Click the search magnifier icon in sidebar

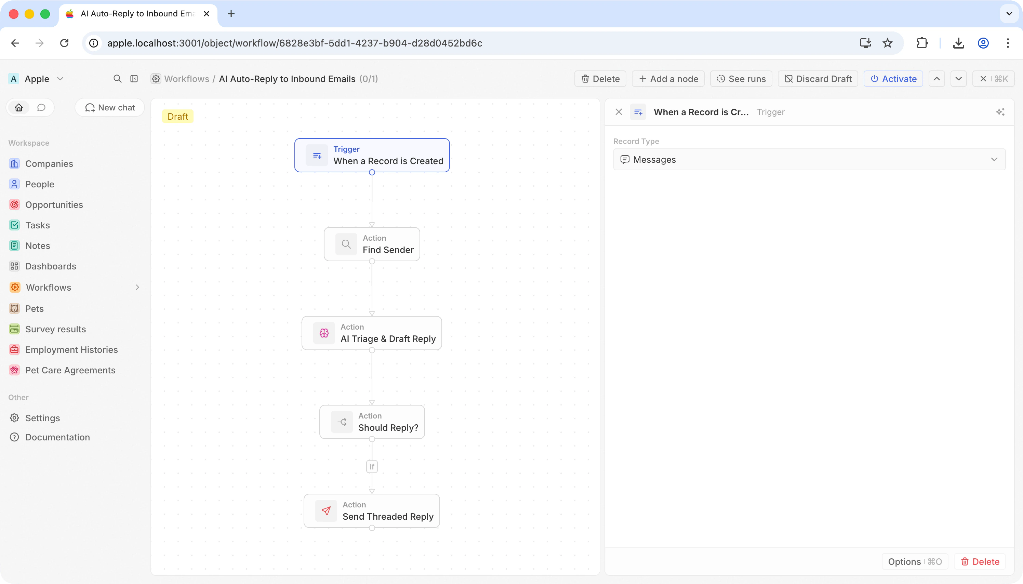117,79
